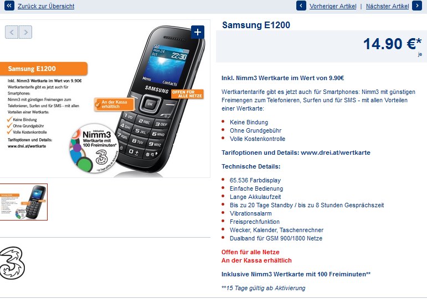This screenshot has height=299, width=427.
Task: Show the next product image arrow
Action: (25, 32)
